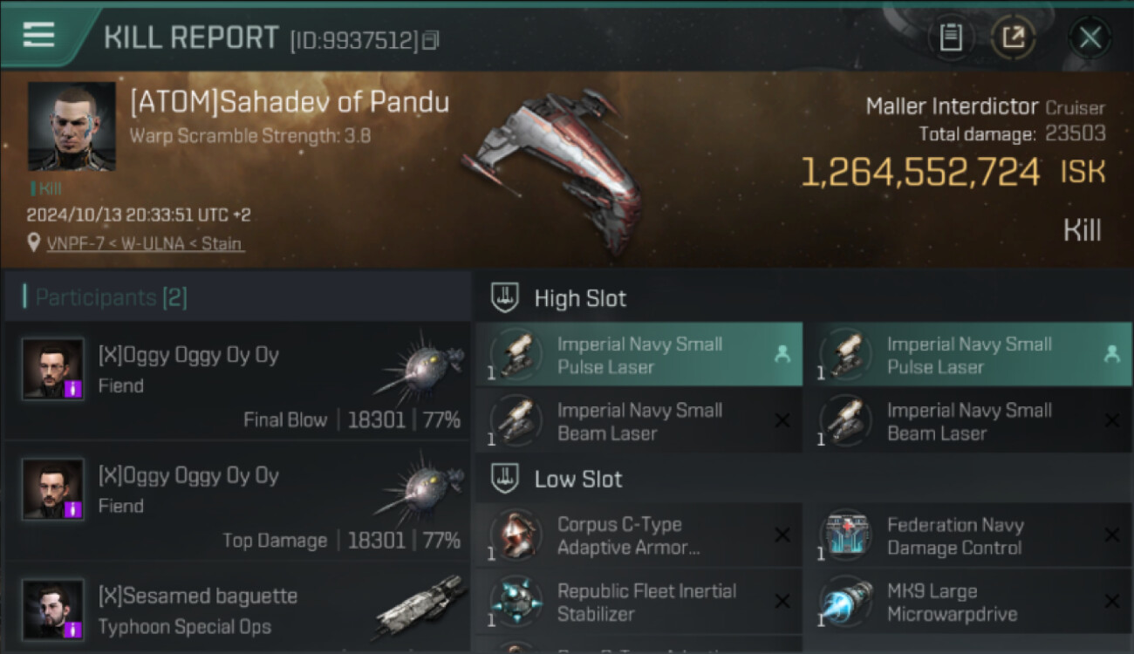Click the Republic Fleet Inertial Stabilizer icon
The height and width of the screenshot is (654, 1134).
coord(516,602)
